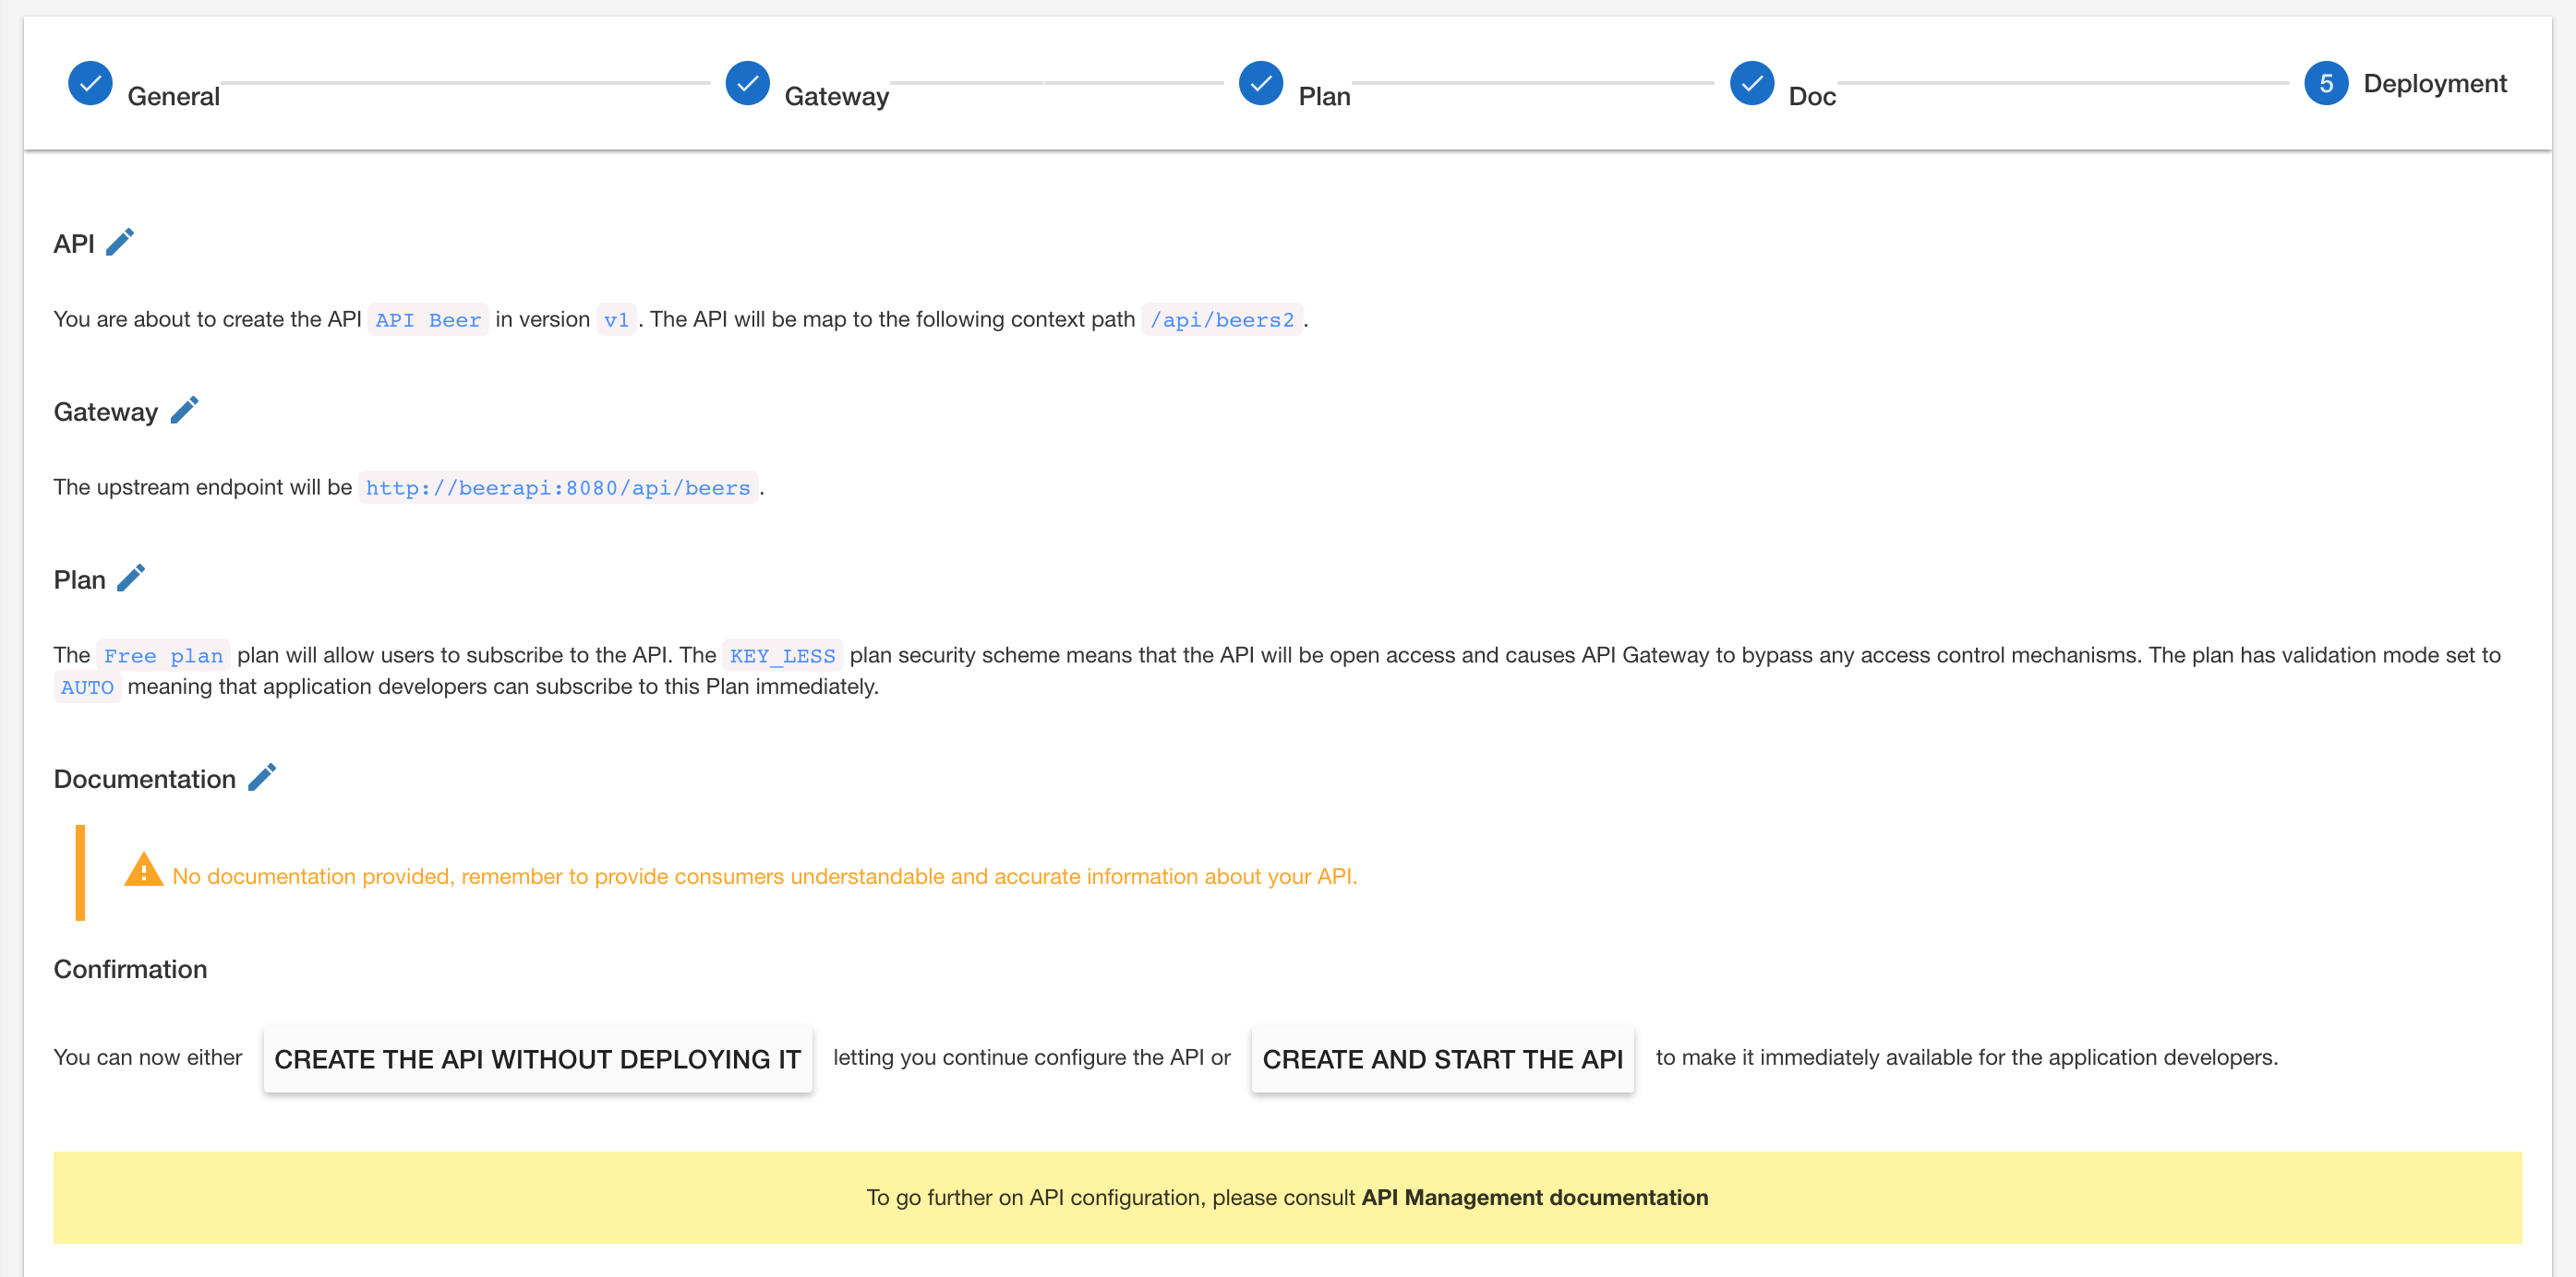Image resolution: width=2576 pixels, height=1277 pixels.
Task: Open API Management documentation link
Action: (x=1534, y=1197)
